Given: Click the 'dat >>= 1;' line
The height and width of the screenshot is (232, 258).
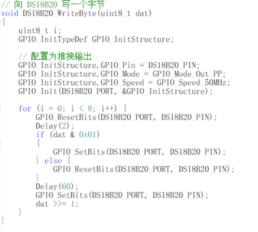Looking at the screenshot, I should 57,204.
